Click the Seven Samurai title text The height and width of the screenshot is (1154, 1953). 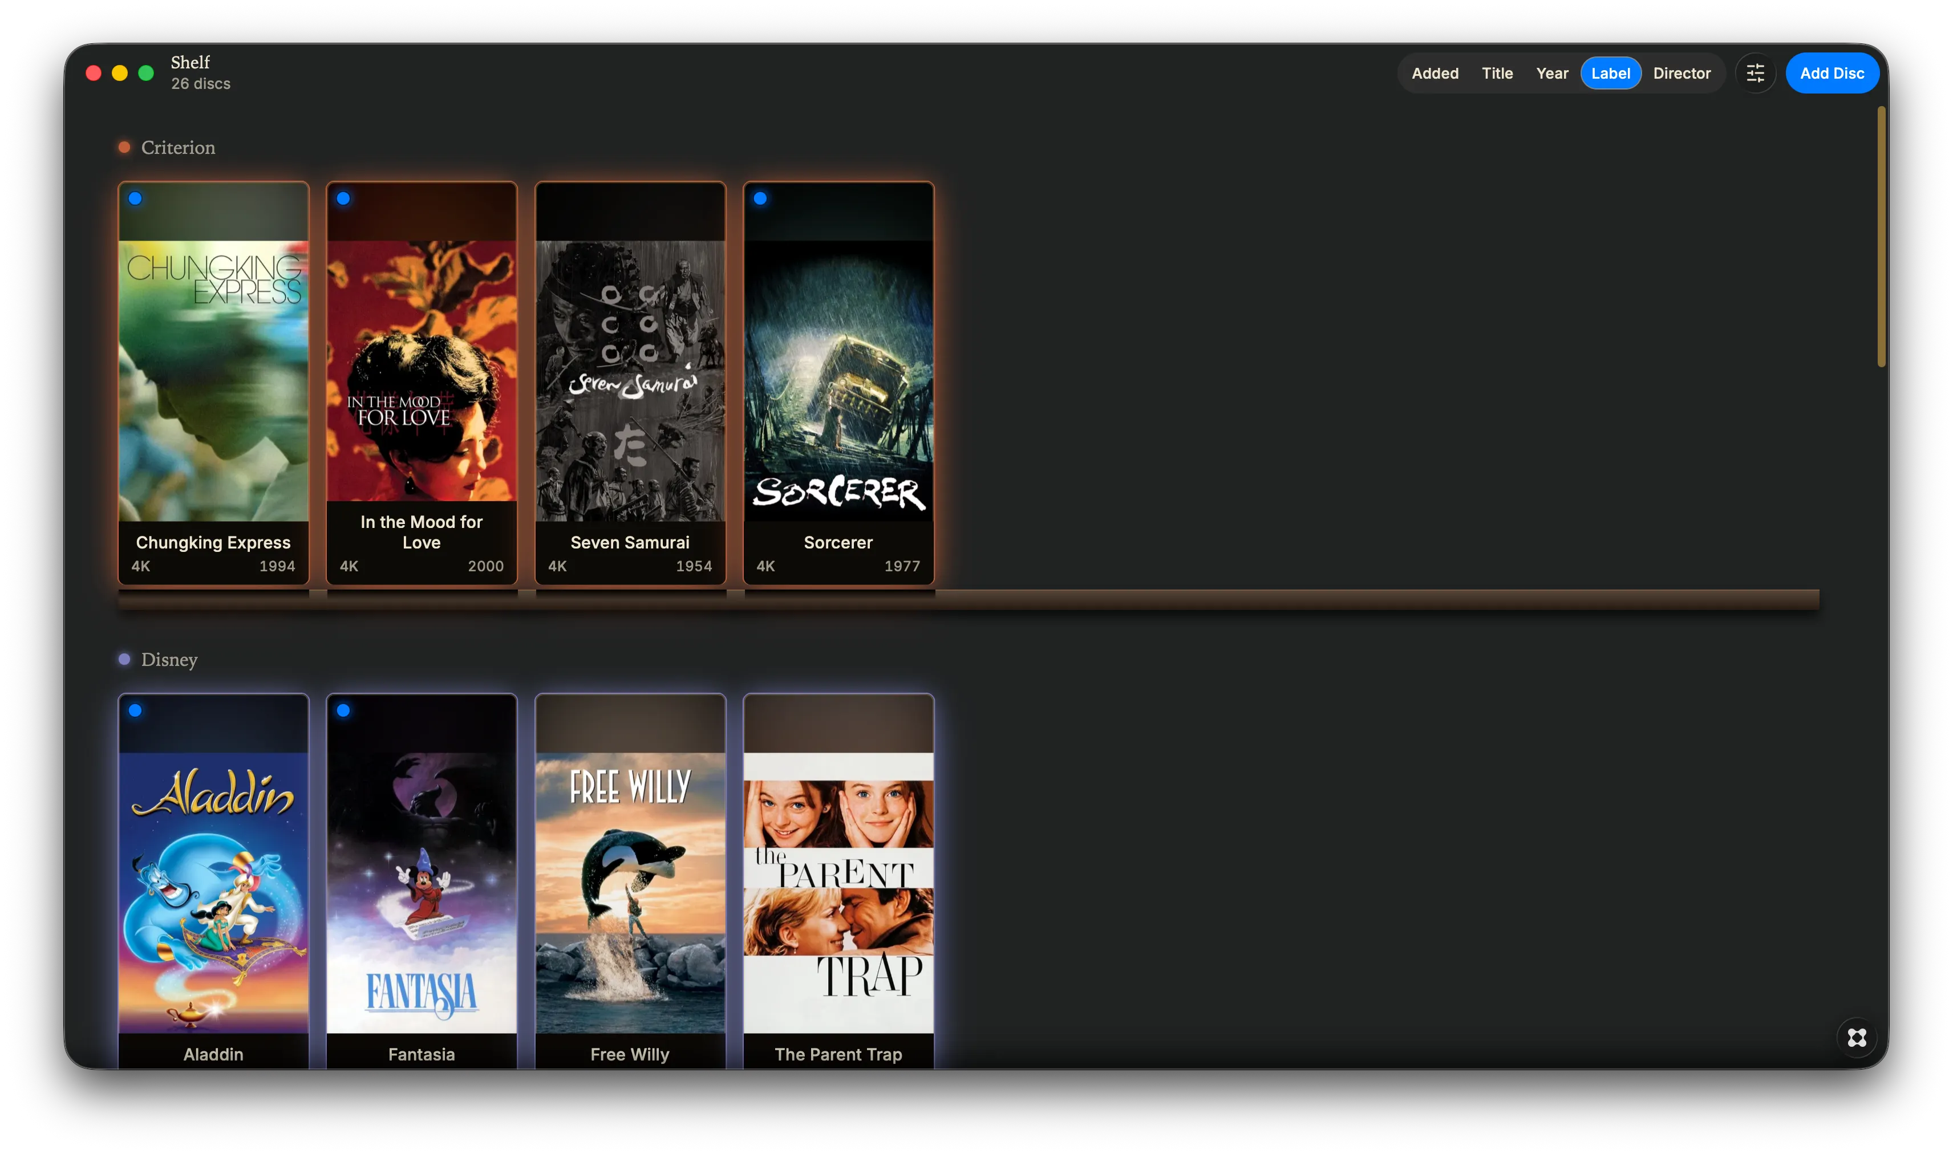630,542
